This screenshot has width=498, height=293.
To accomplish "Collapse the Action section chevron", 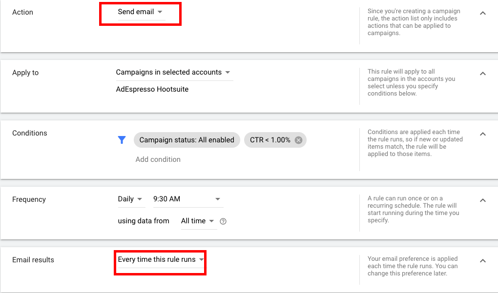I will (483, 13).
